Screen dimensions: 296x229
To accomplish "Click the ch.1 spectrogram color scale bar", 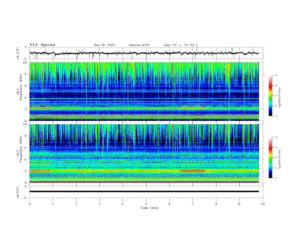I will click(270, 96).
